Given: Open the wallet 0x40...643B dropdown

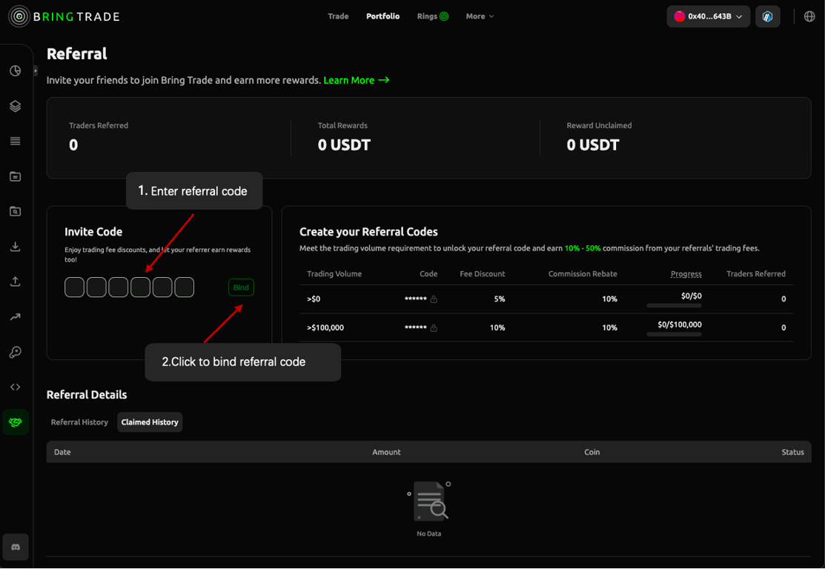Looking at the screenshot, I should coord(708,16).
